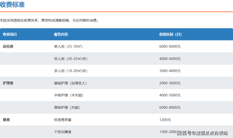Click the 多人间（18-20㎡/床） service cell
The width and height of the screenshot is (233, 138).
pos(71,71)
